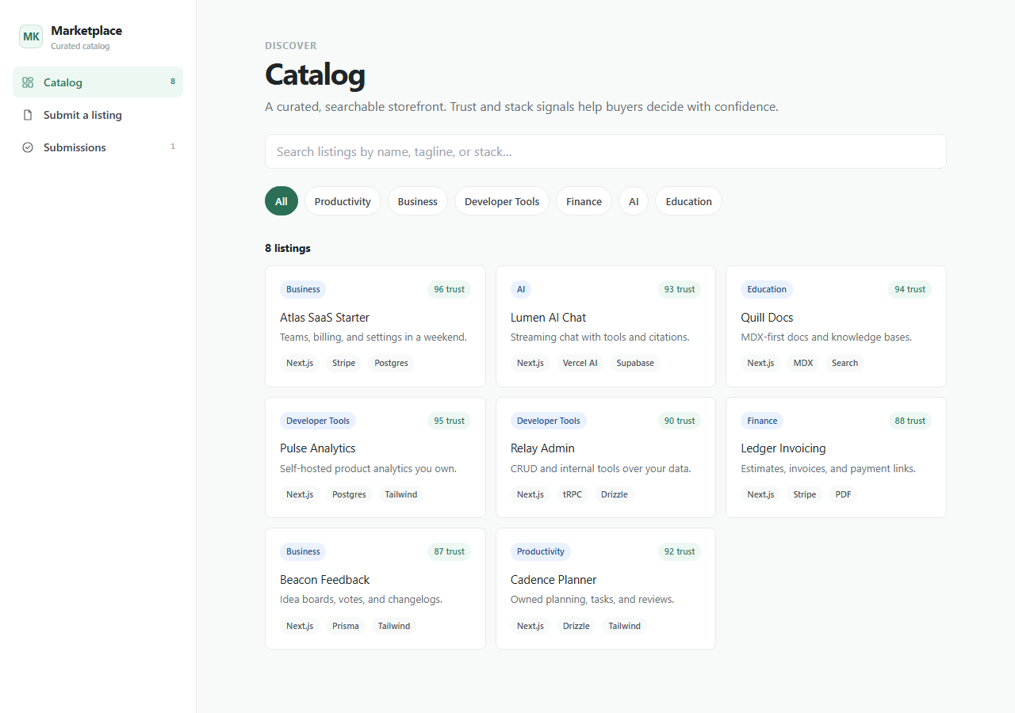Open the Atlas SaaS Starter listing
1015x713 pixels.
375,326
